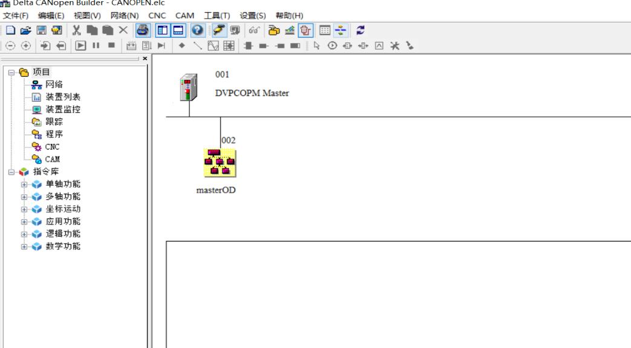Open the 设置(S) menu
Image resolution: width=631 pixels, height=348 pixels.
pos(253,15)
